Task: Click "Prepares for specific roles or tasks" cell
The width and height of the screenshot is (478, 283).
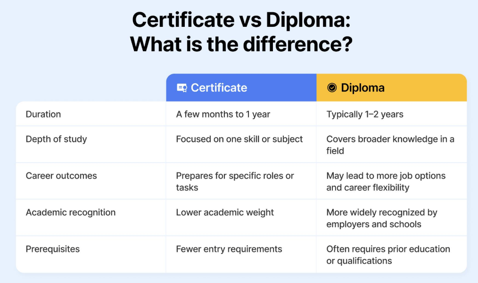Action: [x=235, y=181]
